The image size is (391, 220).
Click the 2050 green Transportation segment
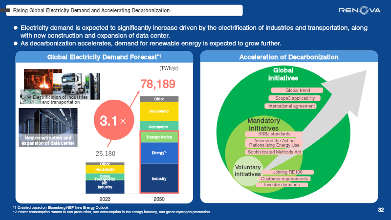pyautogui.click(x=159, y=137)
